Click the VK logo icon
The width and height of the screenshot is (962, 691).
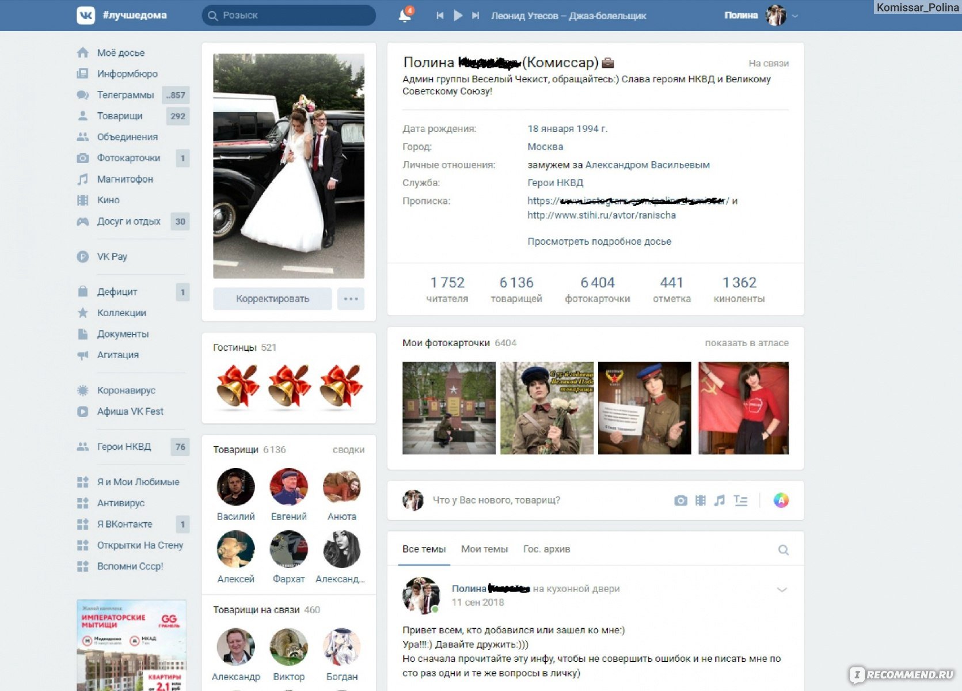point(86,16)
